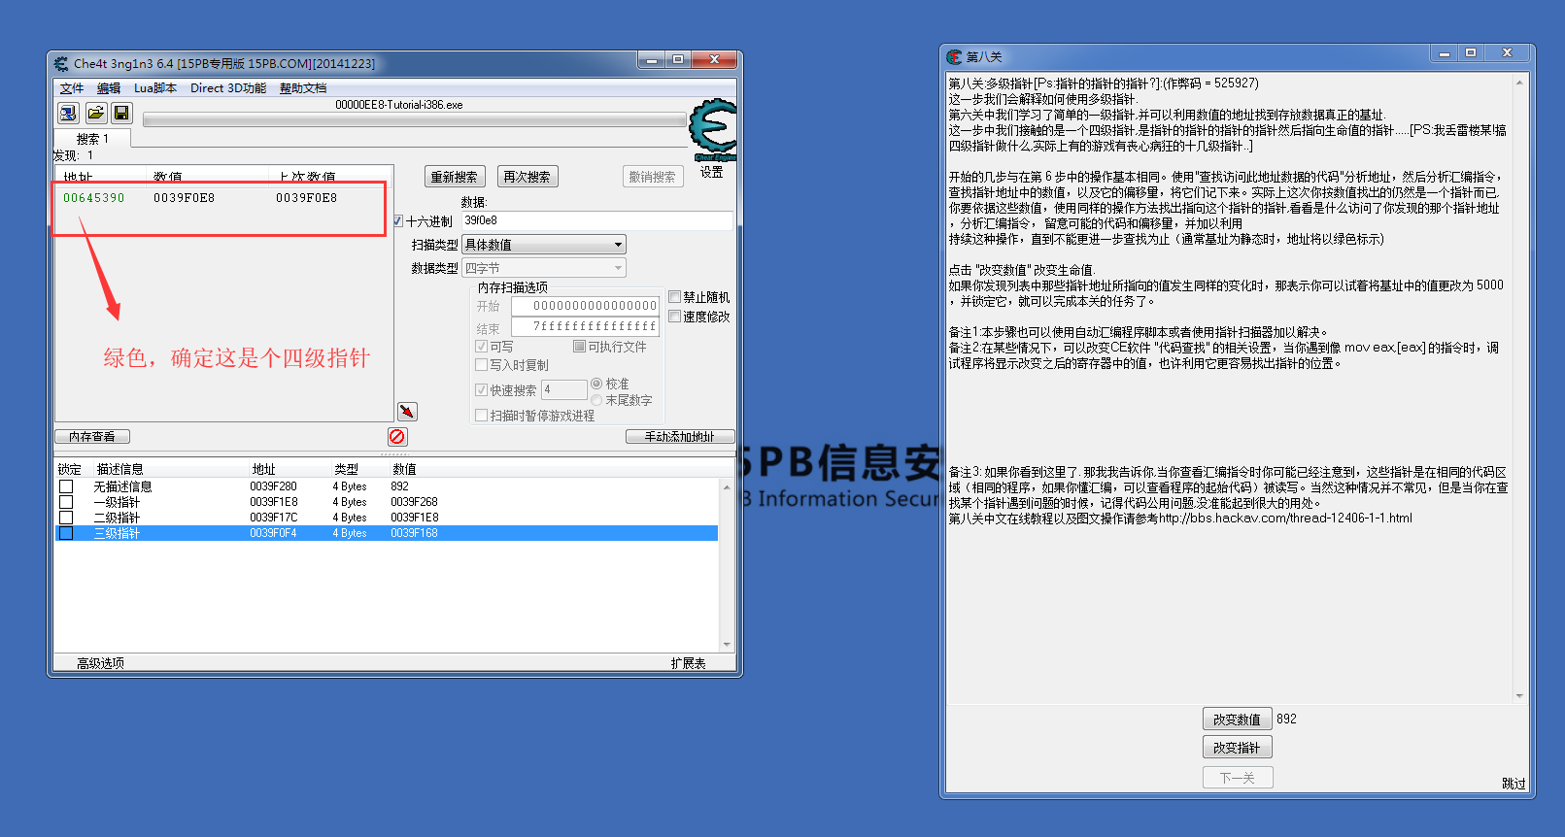
Task: Click the 内存查看 button
Action: coord(92,437)
